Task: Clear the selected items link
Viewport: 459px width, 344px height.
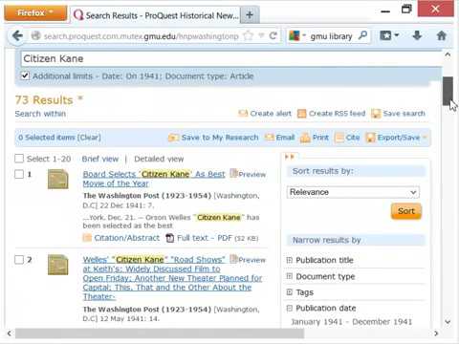Action: [x=89, y=138]
